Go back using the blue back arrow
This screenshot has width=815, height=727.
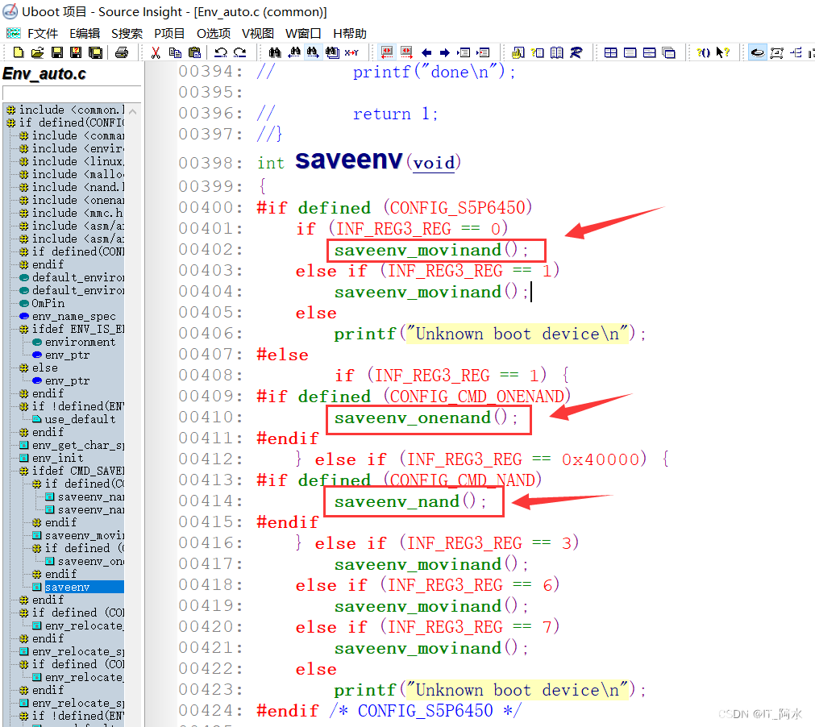(x=427, y=52)
